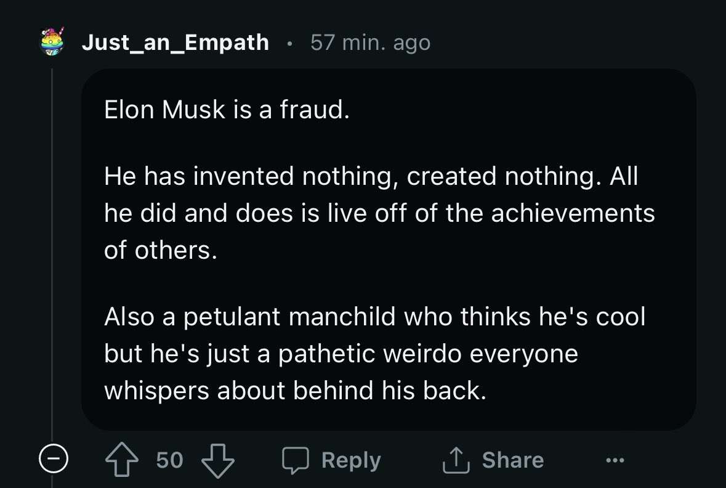This screenshot has width=726, height=488.
Task: Open the rainbow avatar of Just_an_Empath
Action: [x=52, y=42]
